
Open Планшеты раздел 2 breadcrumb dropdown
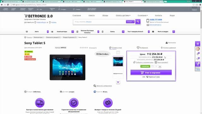point(53,37)
